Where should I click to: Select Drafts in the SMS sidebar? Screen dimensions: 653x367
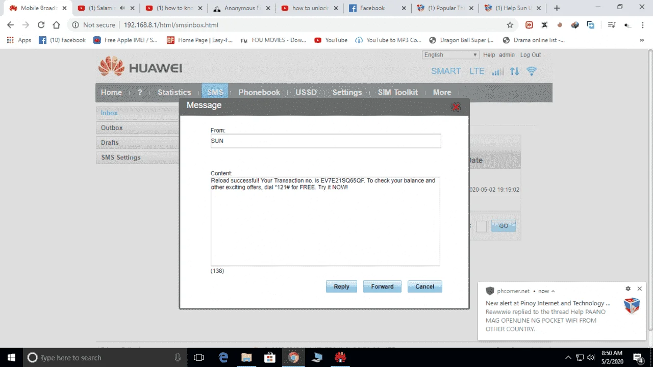coord(138,143)
